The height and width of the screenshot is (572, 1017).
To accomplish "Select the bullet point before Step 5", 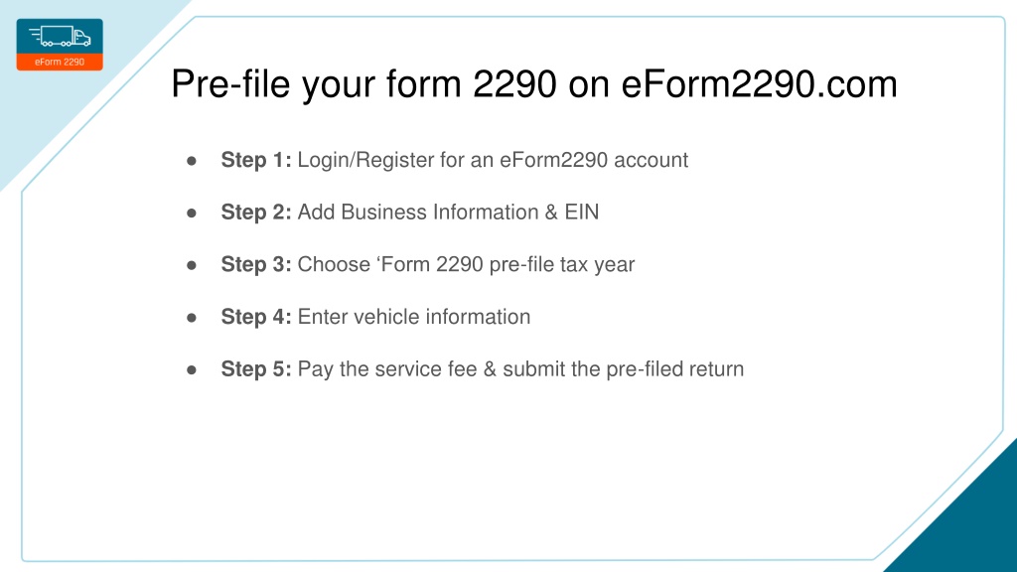I will [x=192, y=369].
